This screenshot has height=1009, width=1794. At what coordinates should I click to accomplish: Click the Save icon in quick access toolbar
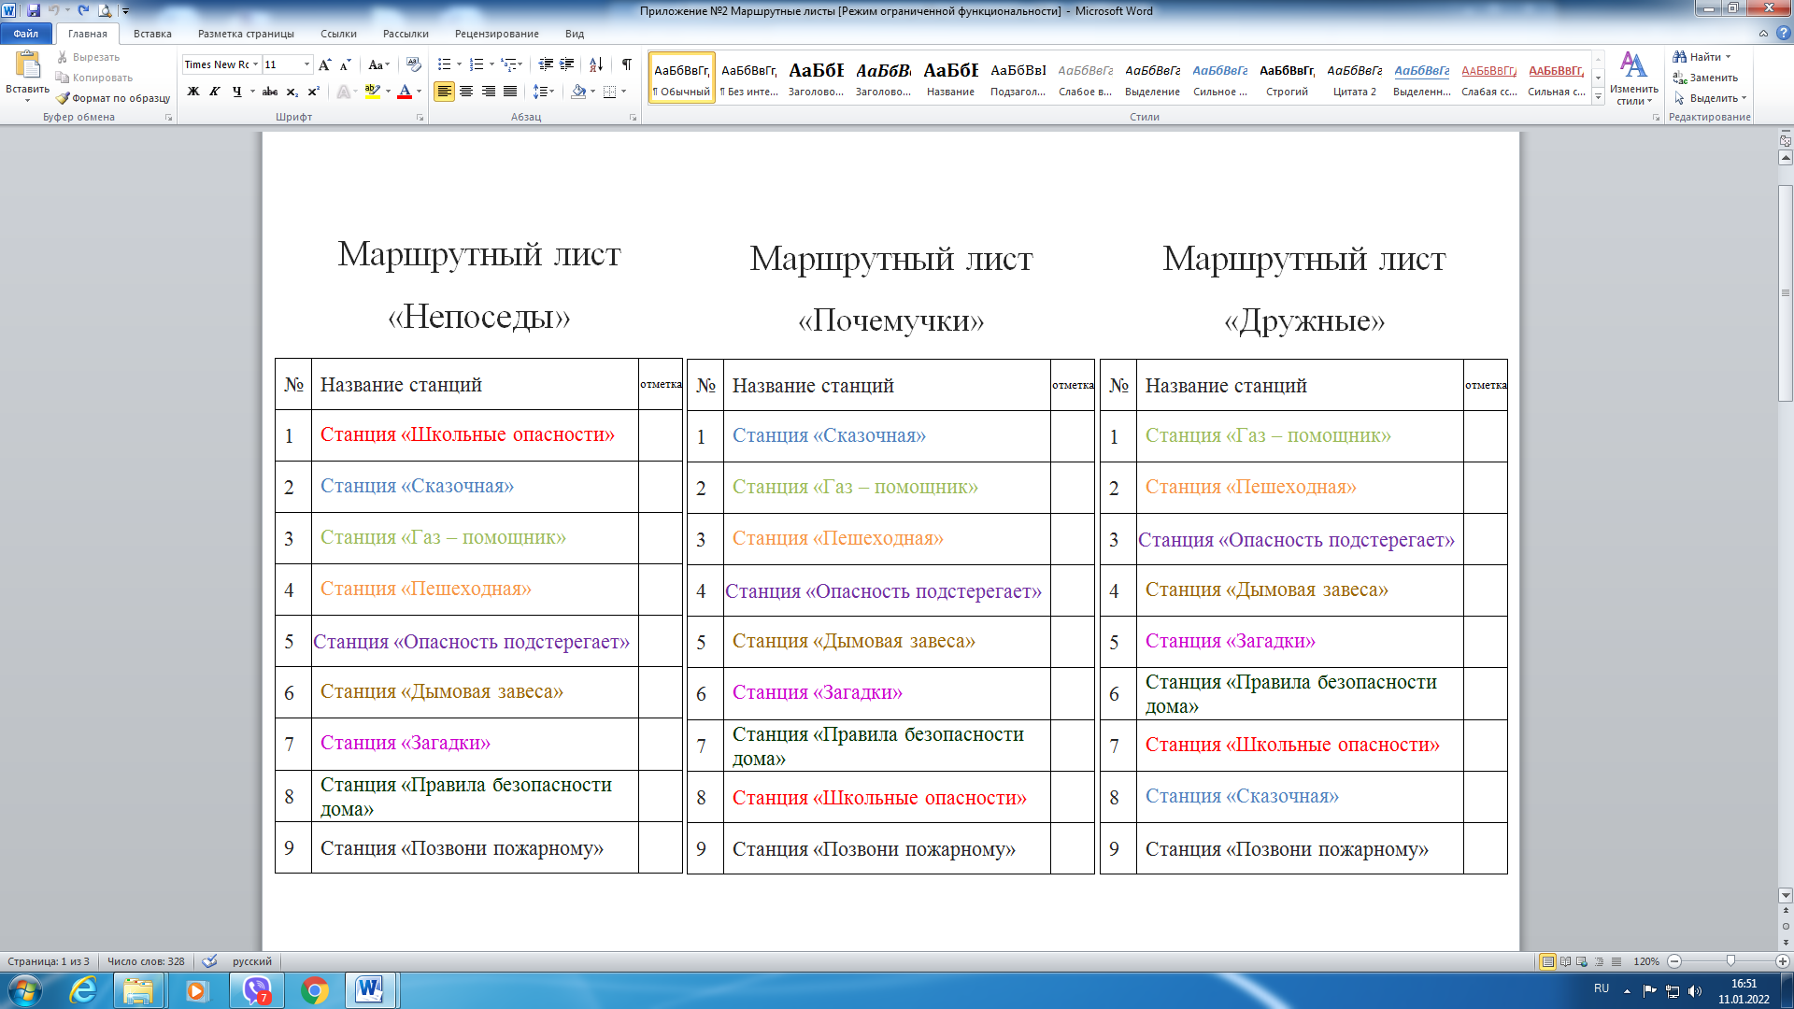[34, 11]
